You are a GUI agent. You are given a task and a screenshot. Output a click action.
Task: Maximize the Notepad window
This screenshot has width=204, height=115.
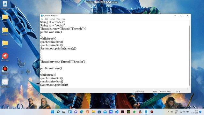click(181, 16)
